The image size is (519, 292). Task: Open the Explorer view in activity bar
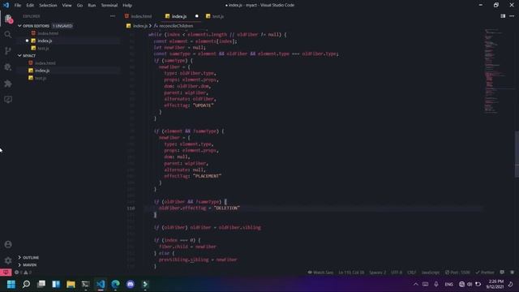(x=8, y=19)
